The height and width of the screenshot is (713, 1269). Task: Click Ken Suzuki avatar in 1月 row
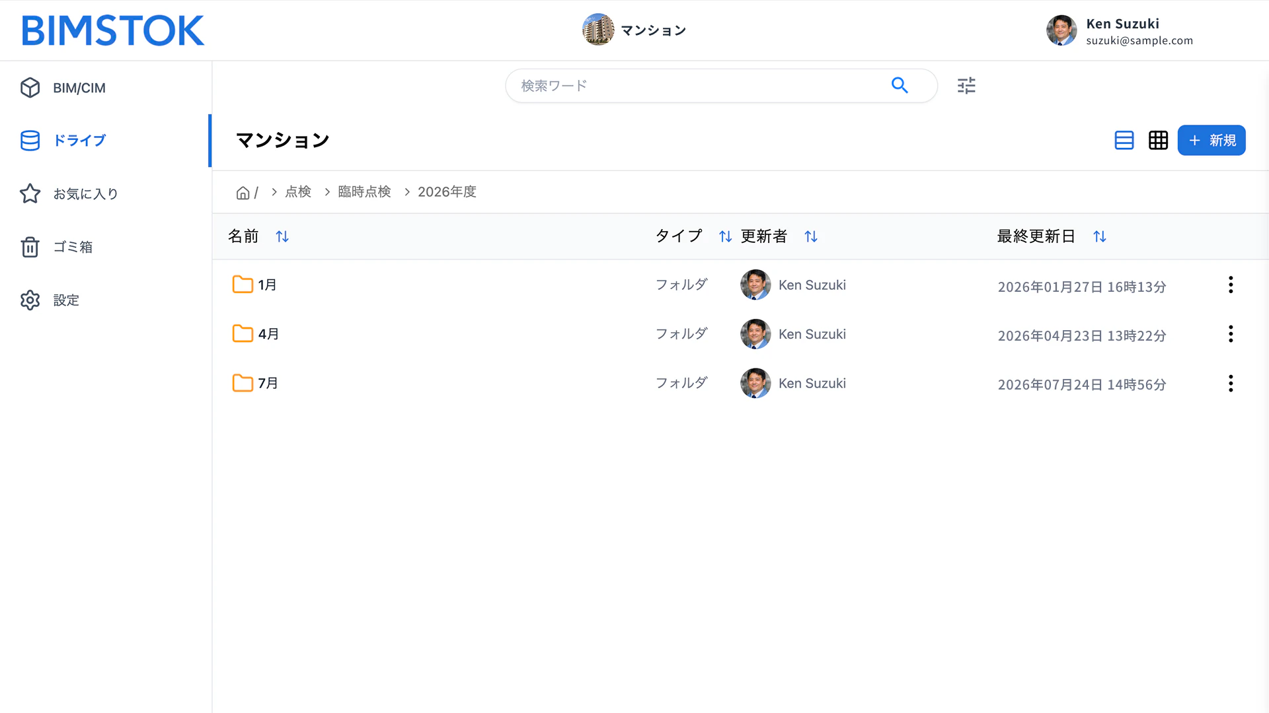tap(755, 285)
